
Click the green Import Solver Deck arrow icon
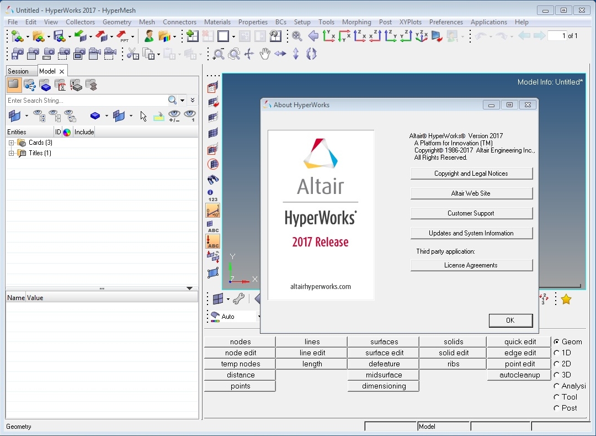coord(80,36)
